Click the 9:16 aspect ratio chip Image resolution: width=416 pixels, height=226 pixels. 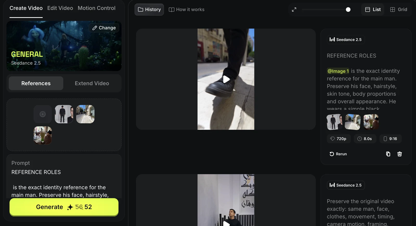tap(391, 139)
